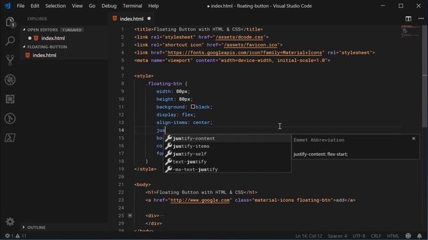The width and height of the screenshot is (428, 240).
Task: Choose justify-content suggestion
Action: [x=227, y=138]
